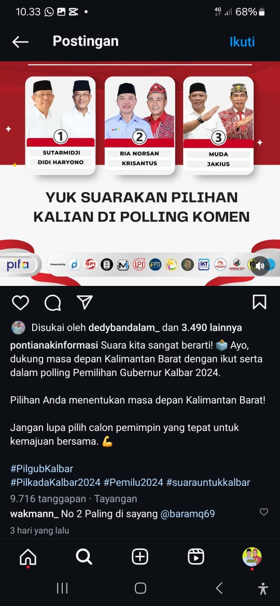Create a new post with the plus icon
The height and width of the screenshot is (606, 280).
[140, 557]
